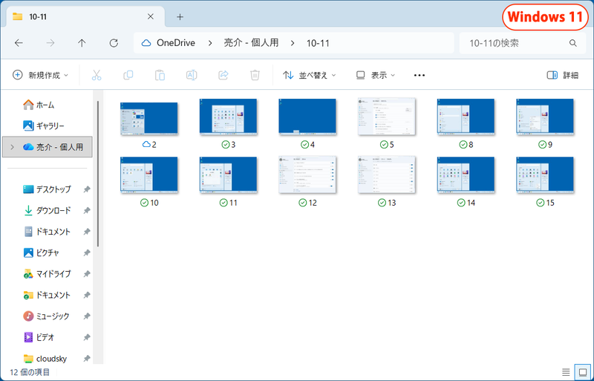Screen dimensions: 594x381
Task: Select image file 4 thumbnail
Action: pyautogui.click(x=307, y=117)
